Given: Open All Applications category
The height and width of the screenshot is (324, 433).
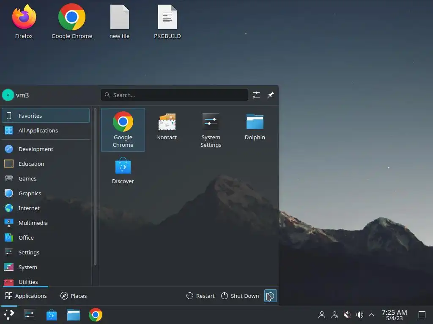Looking at the screenshot, I should click(46, 131).
